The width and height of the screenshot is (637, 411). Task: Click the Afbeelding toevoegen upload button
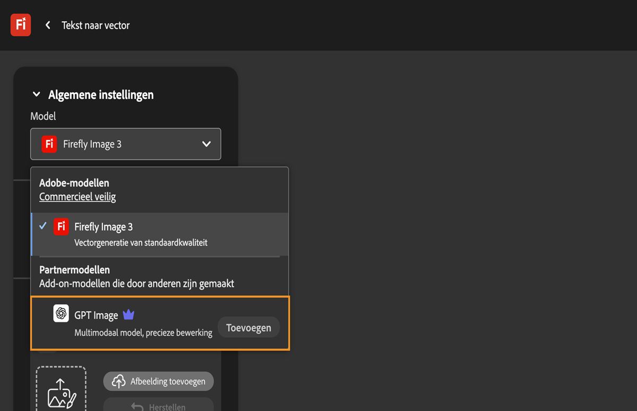158,381
